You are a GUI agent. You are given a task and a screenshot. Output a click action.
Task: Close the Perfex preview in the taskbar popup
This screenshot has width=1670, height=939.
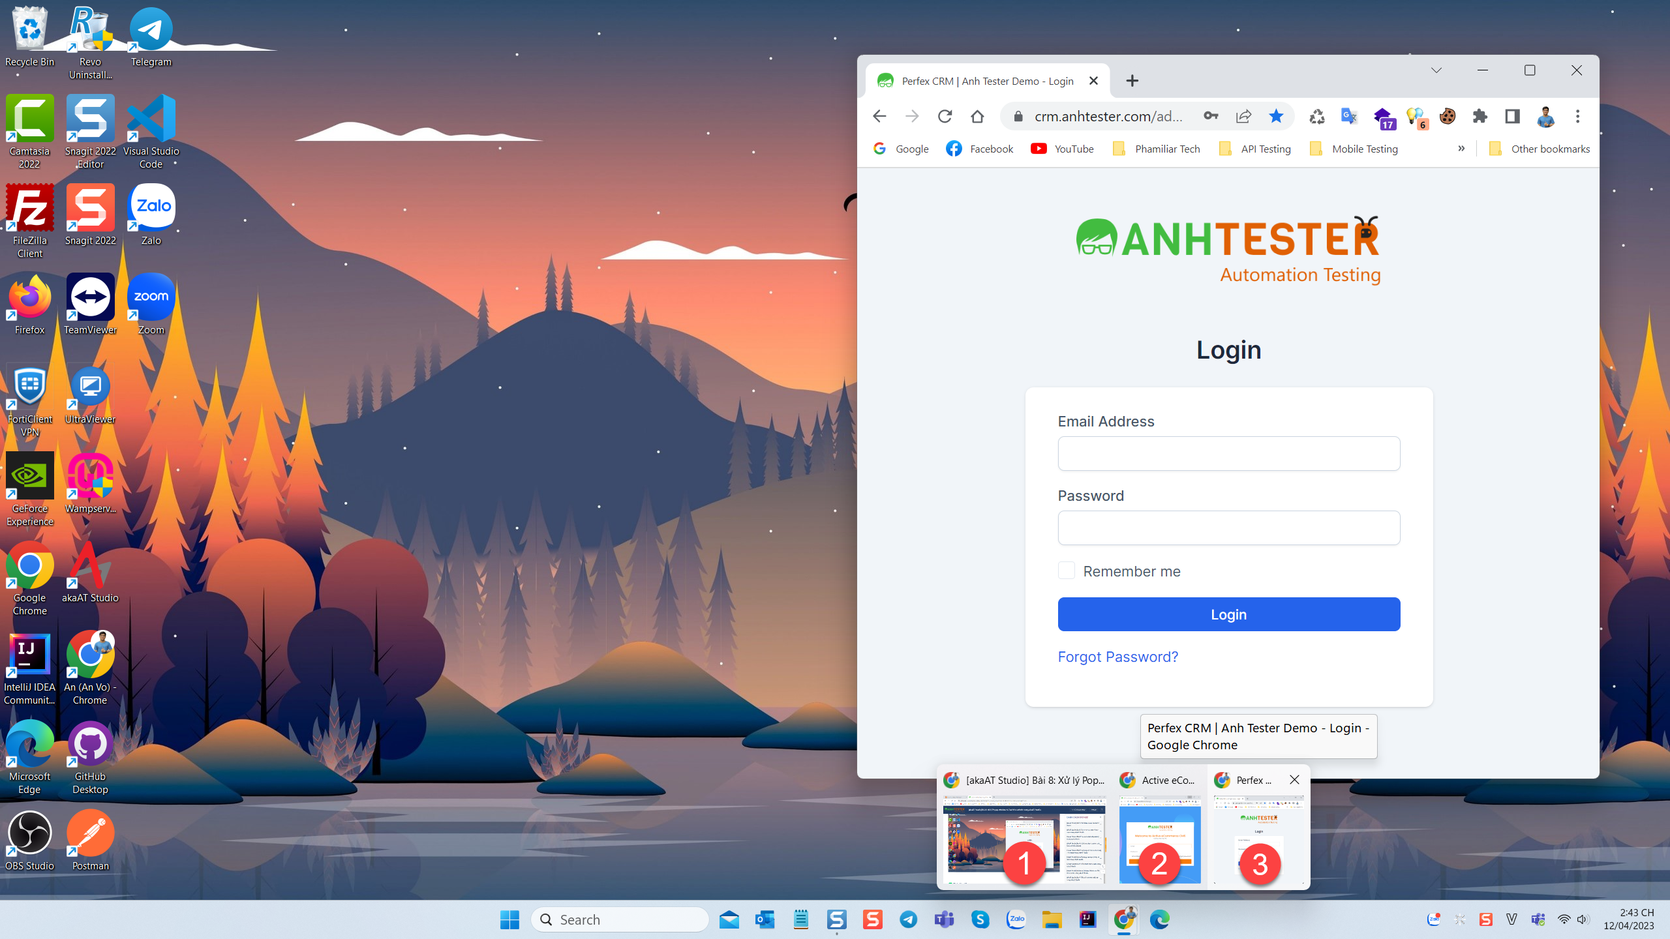coord(1295,780)
